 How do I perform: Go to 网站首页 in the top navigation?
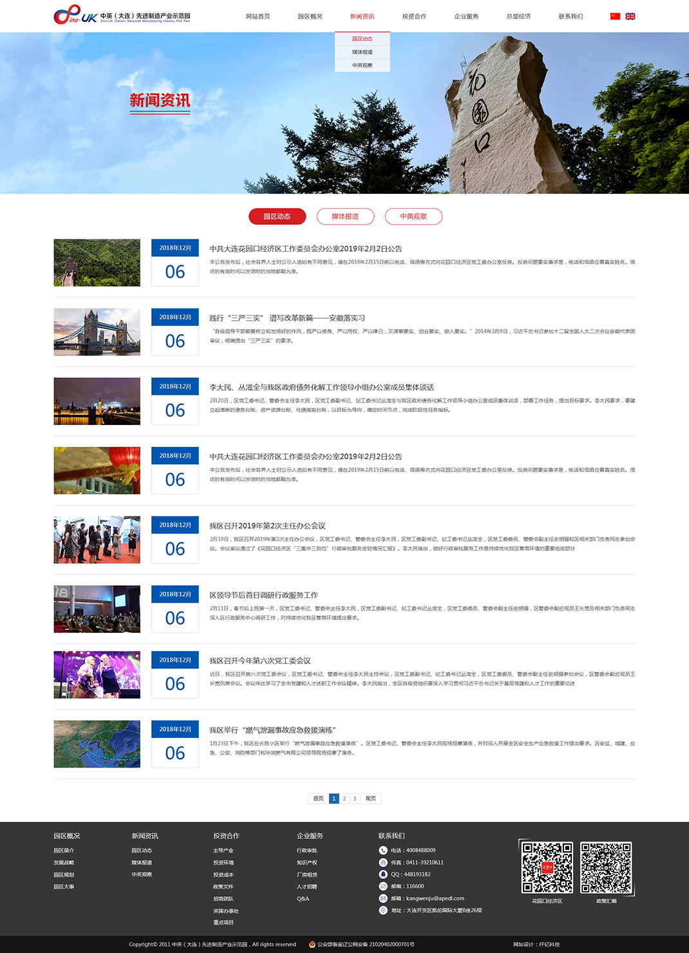(258, 17)
